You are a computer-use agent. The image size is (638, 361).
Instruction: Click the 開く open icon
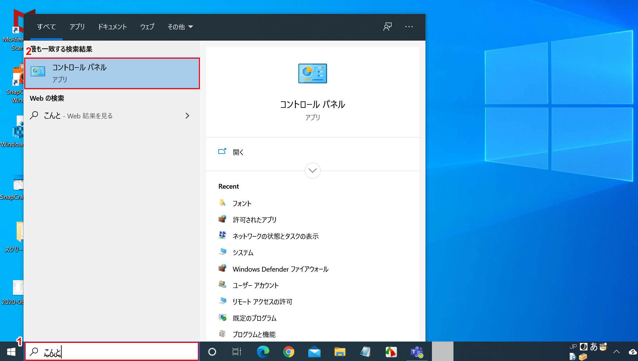tap(222, 151)
